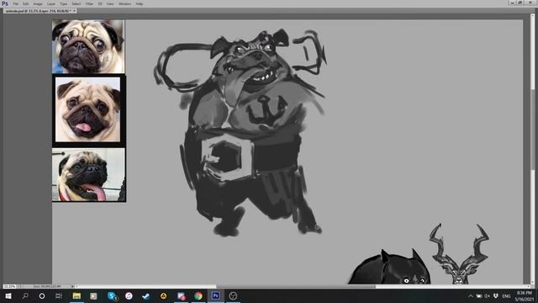The image size is (538, 303).
Task: Click the bottom pug reference photo
Action: [x=89, y=174]
